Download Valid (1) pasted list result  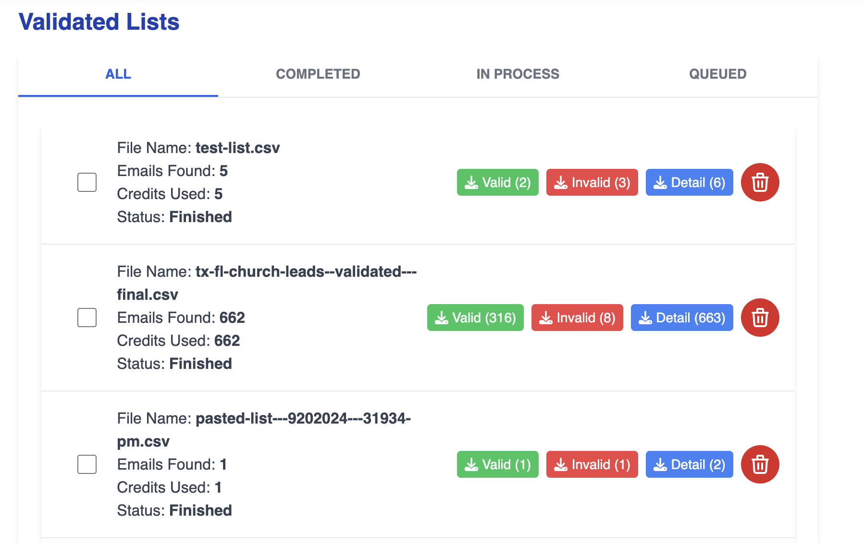click(497, 464)
